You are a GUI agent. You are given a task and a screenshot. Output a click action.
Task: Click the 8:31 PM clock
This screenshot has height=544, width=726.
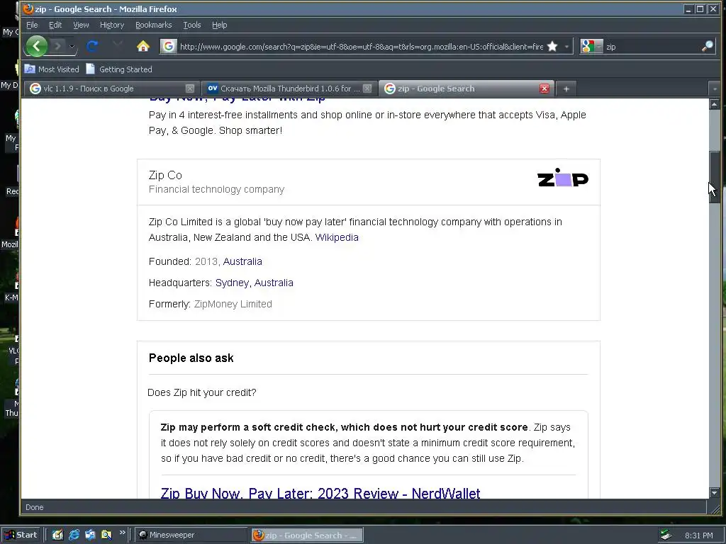point(698,535)
